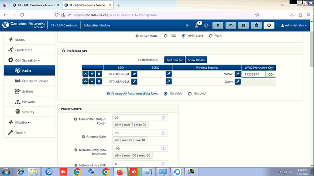Move the Open security row down

click(92, 81)
